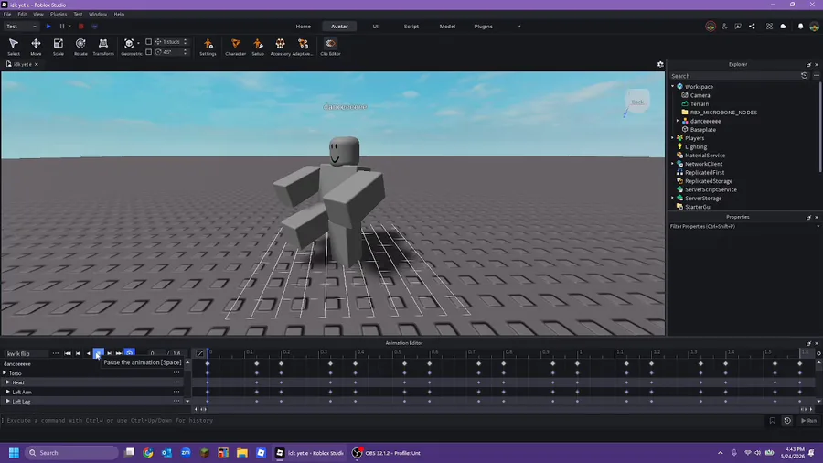Click the Explorer search field
This screenshot has width=823, height=463.
[733, 76]
